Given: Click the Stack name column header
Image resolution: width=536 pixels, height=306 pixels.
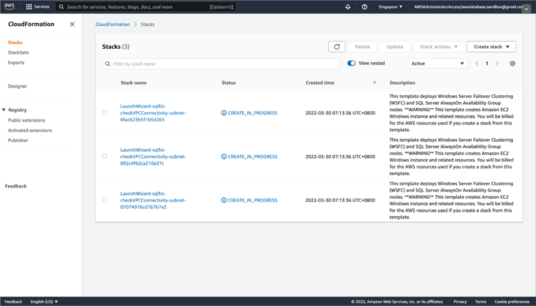Looking at the screenshot, I should coord(133,83).
